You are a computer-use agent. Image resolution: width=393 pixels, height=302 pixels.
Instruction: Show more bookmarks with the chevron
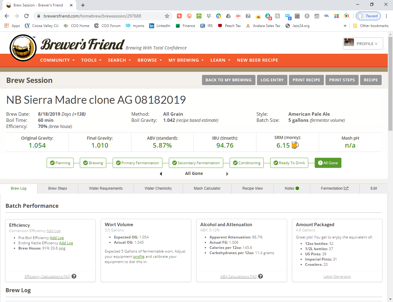click(345, 26)
